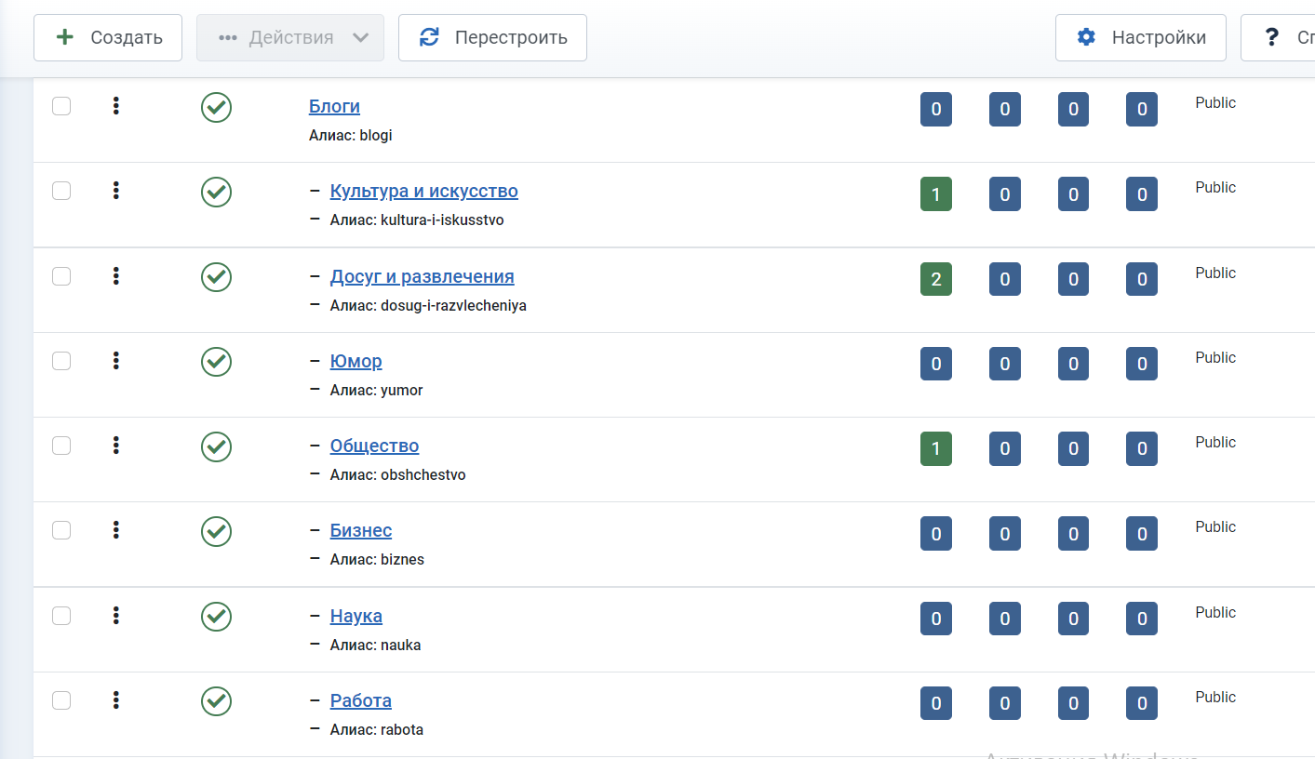
Task: Click the Создать button
Action: pyautogui.click(x=108, y=38)
